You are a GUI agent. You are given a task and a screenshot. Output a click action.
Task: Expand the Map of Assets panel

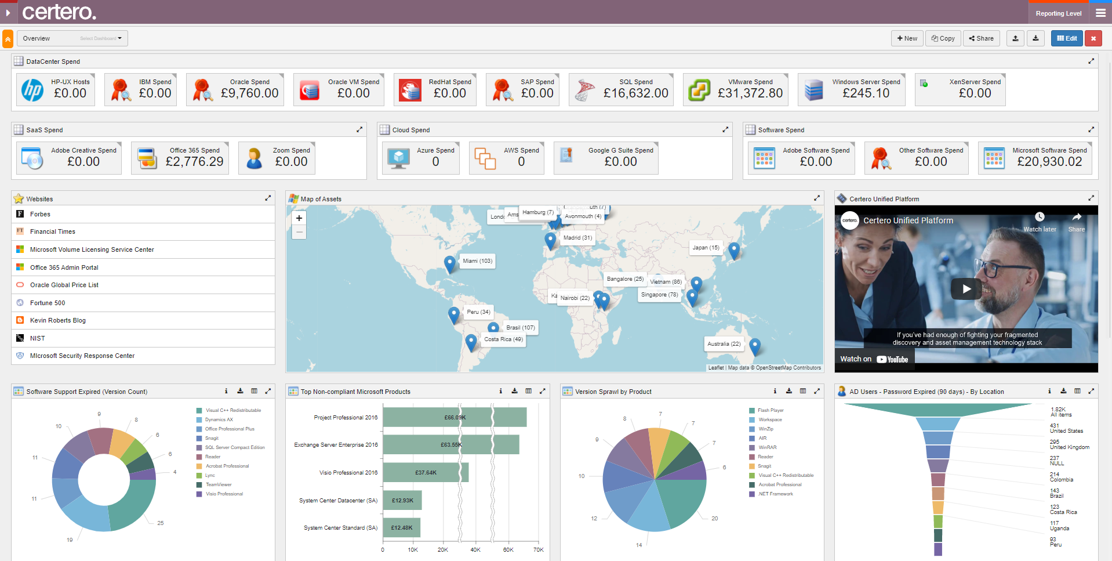coord(816,198)
